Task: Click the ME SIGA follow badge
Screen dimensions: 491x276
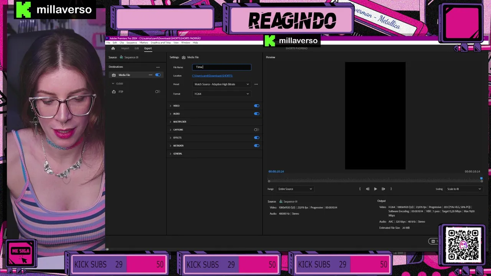Action: (x=21, y=253)
